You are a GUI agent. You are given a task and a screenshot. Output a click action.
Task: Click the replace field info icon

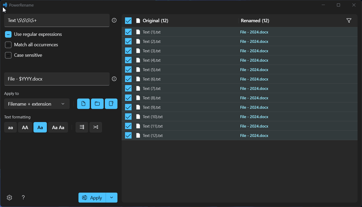point(114,79)
